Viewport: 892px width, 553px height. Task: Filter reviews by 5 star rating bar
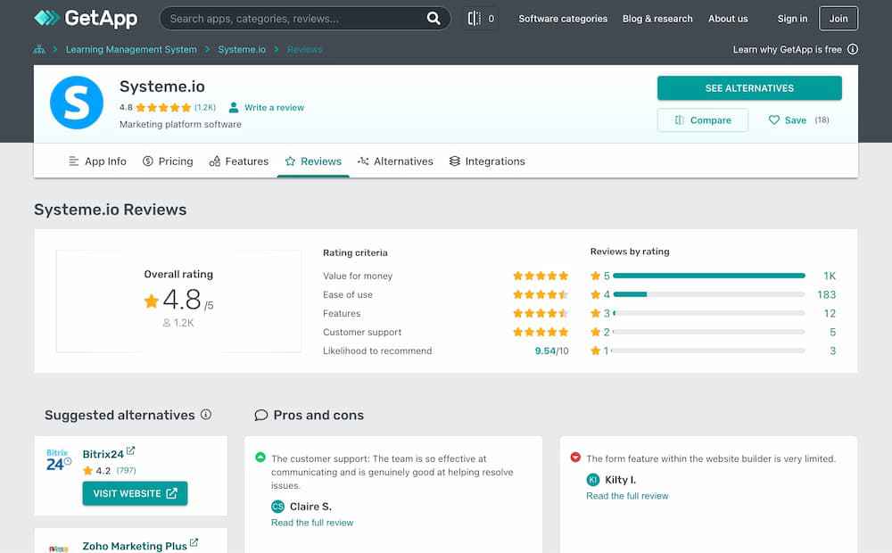pyautogui.click(x=709, y=276)
